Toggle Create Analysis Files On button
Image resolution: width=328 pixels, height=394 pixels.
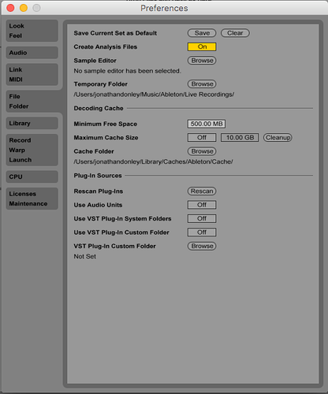(x=202, y=46)
